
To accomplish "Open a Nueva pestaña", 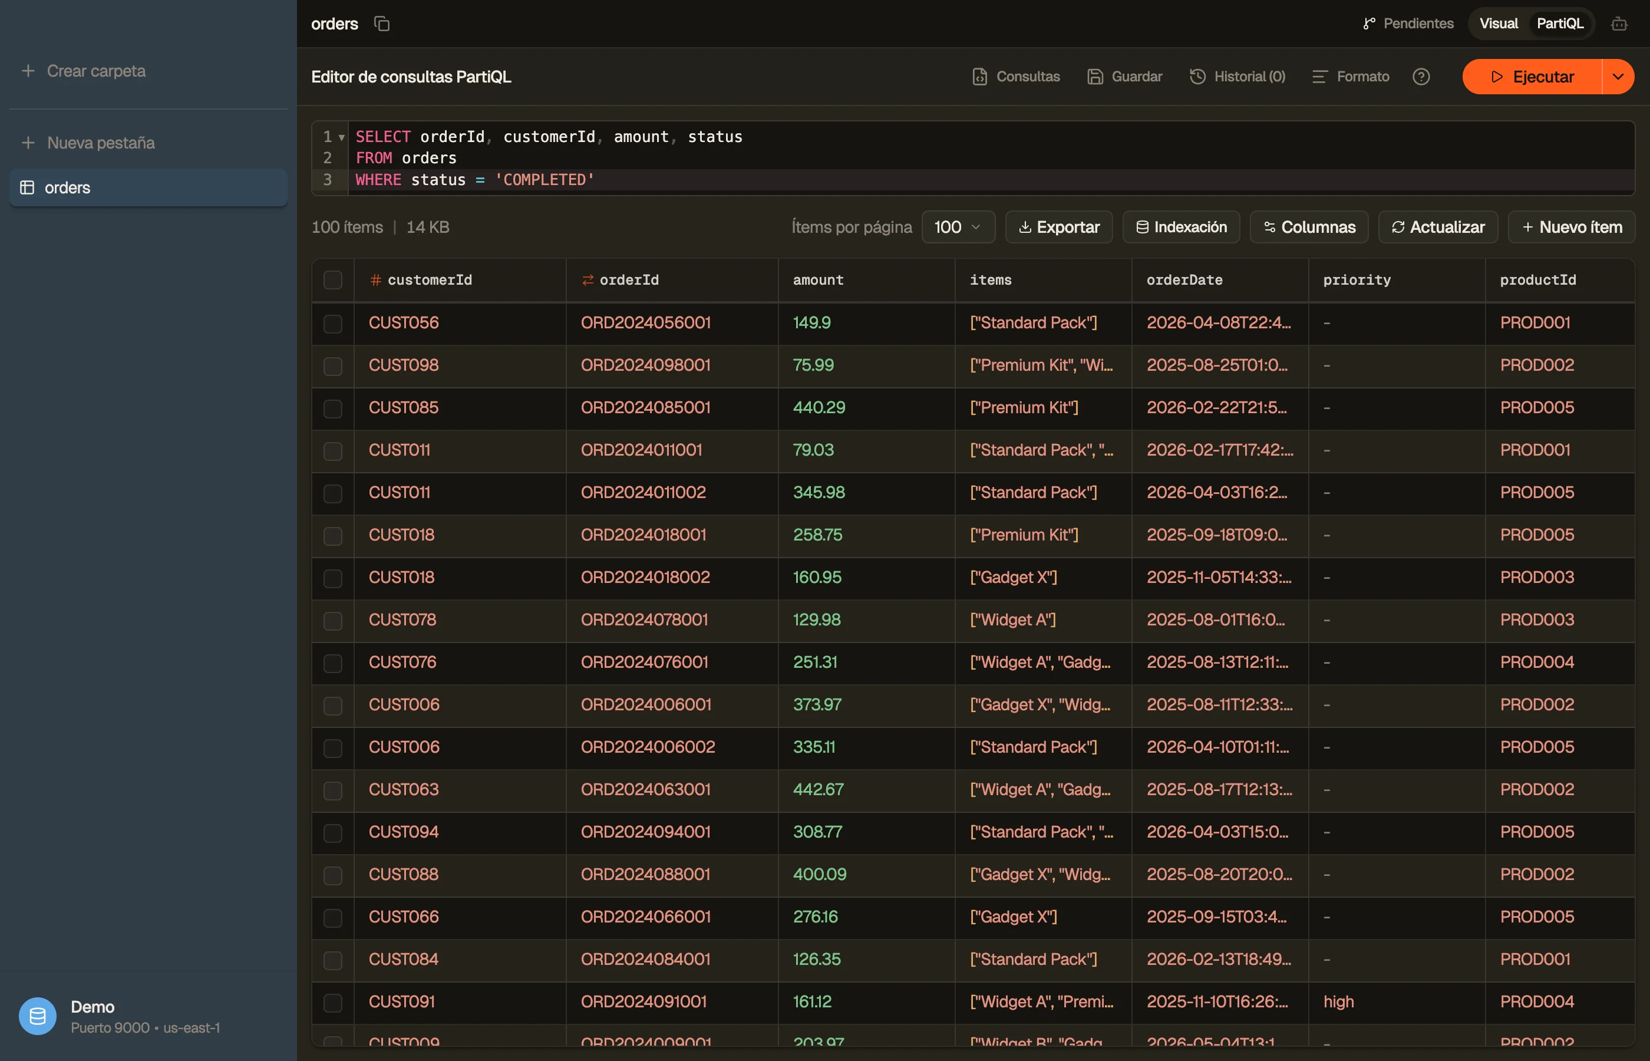I will tap(88, 143).
